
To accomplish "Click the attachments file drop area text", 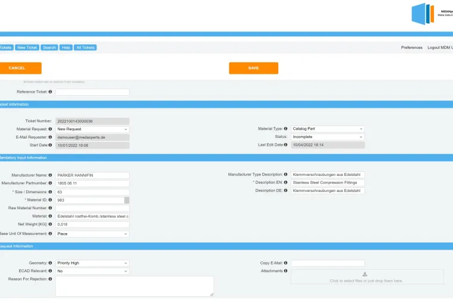I will click(366, 281).
